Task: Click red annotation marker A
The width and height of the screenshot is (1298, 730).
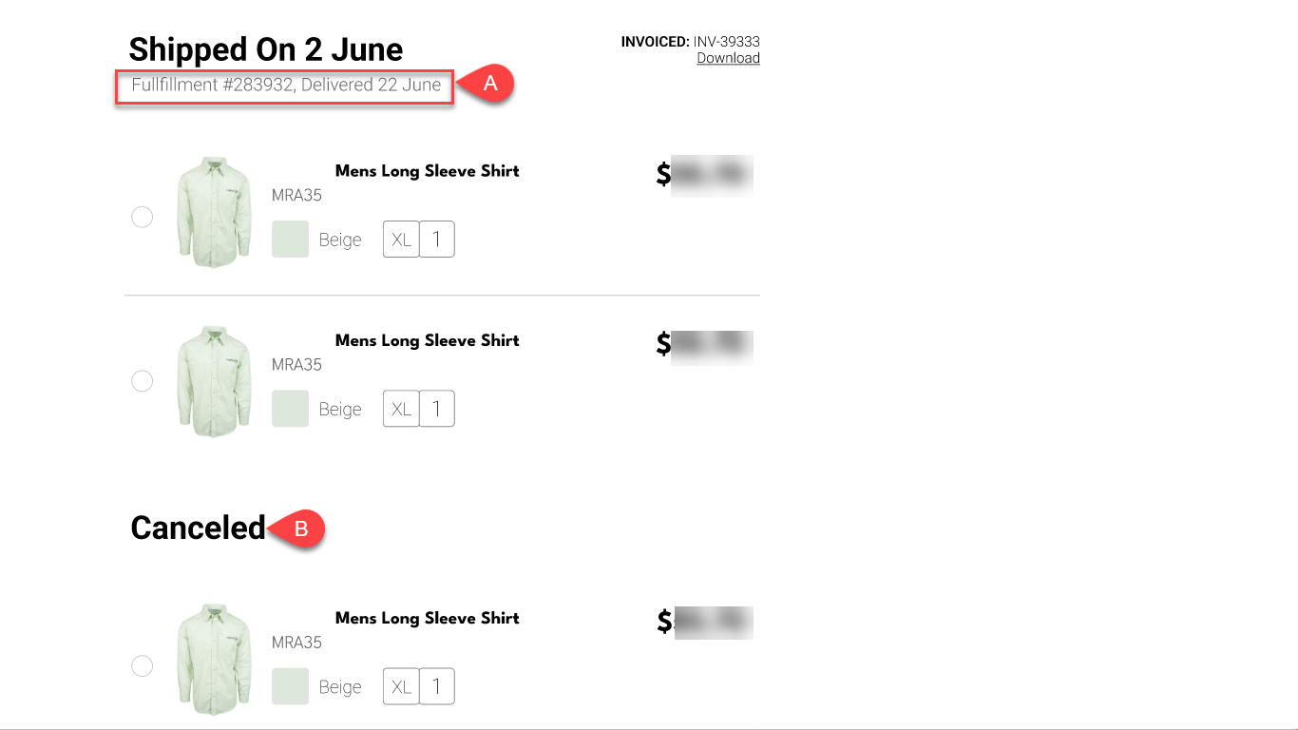Action: pos(489,84)
